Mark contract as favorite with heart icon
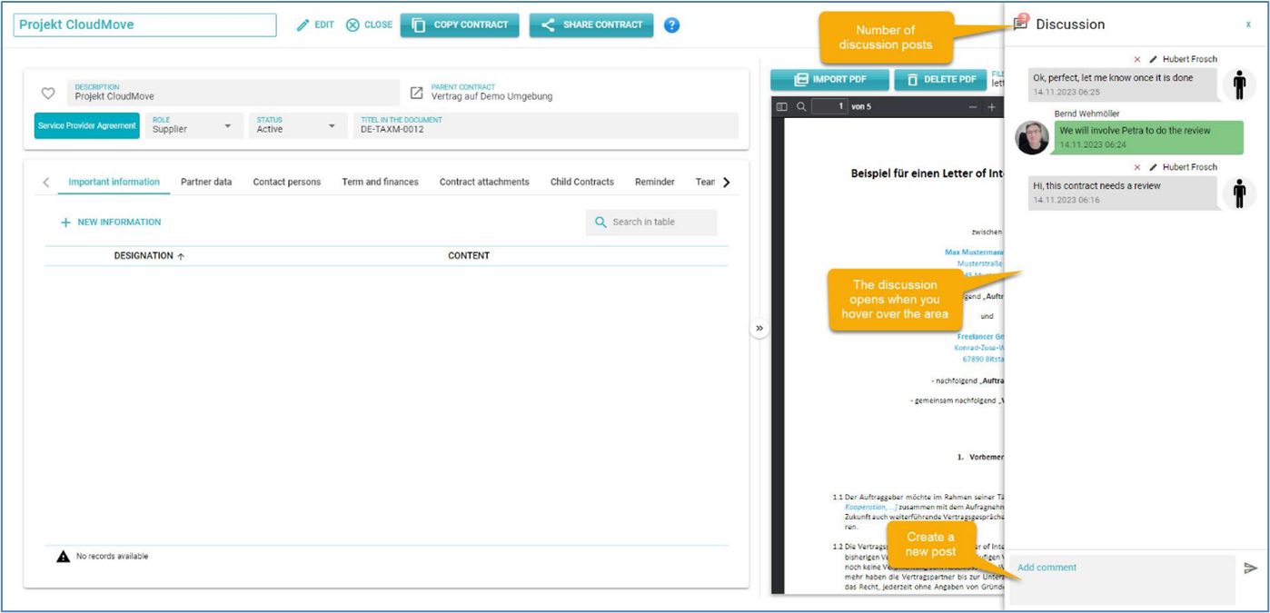Screen dimensions: 1270x613 pyautogui.click(x=48, y=94)
